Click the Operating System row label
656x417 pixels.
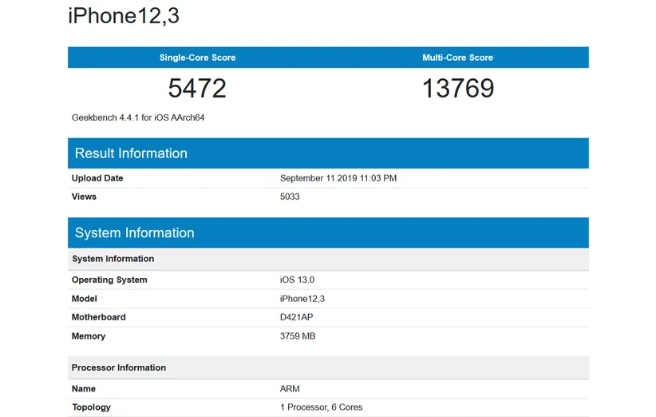109,280
